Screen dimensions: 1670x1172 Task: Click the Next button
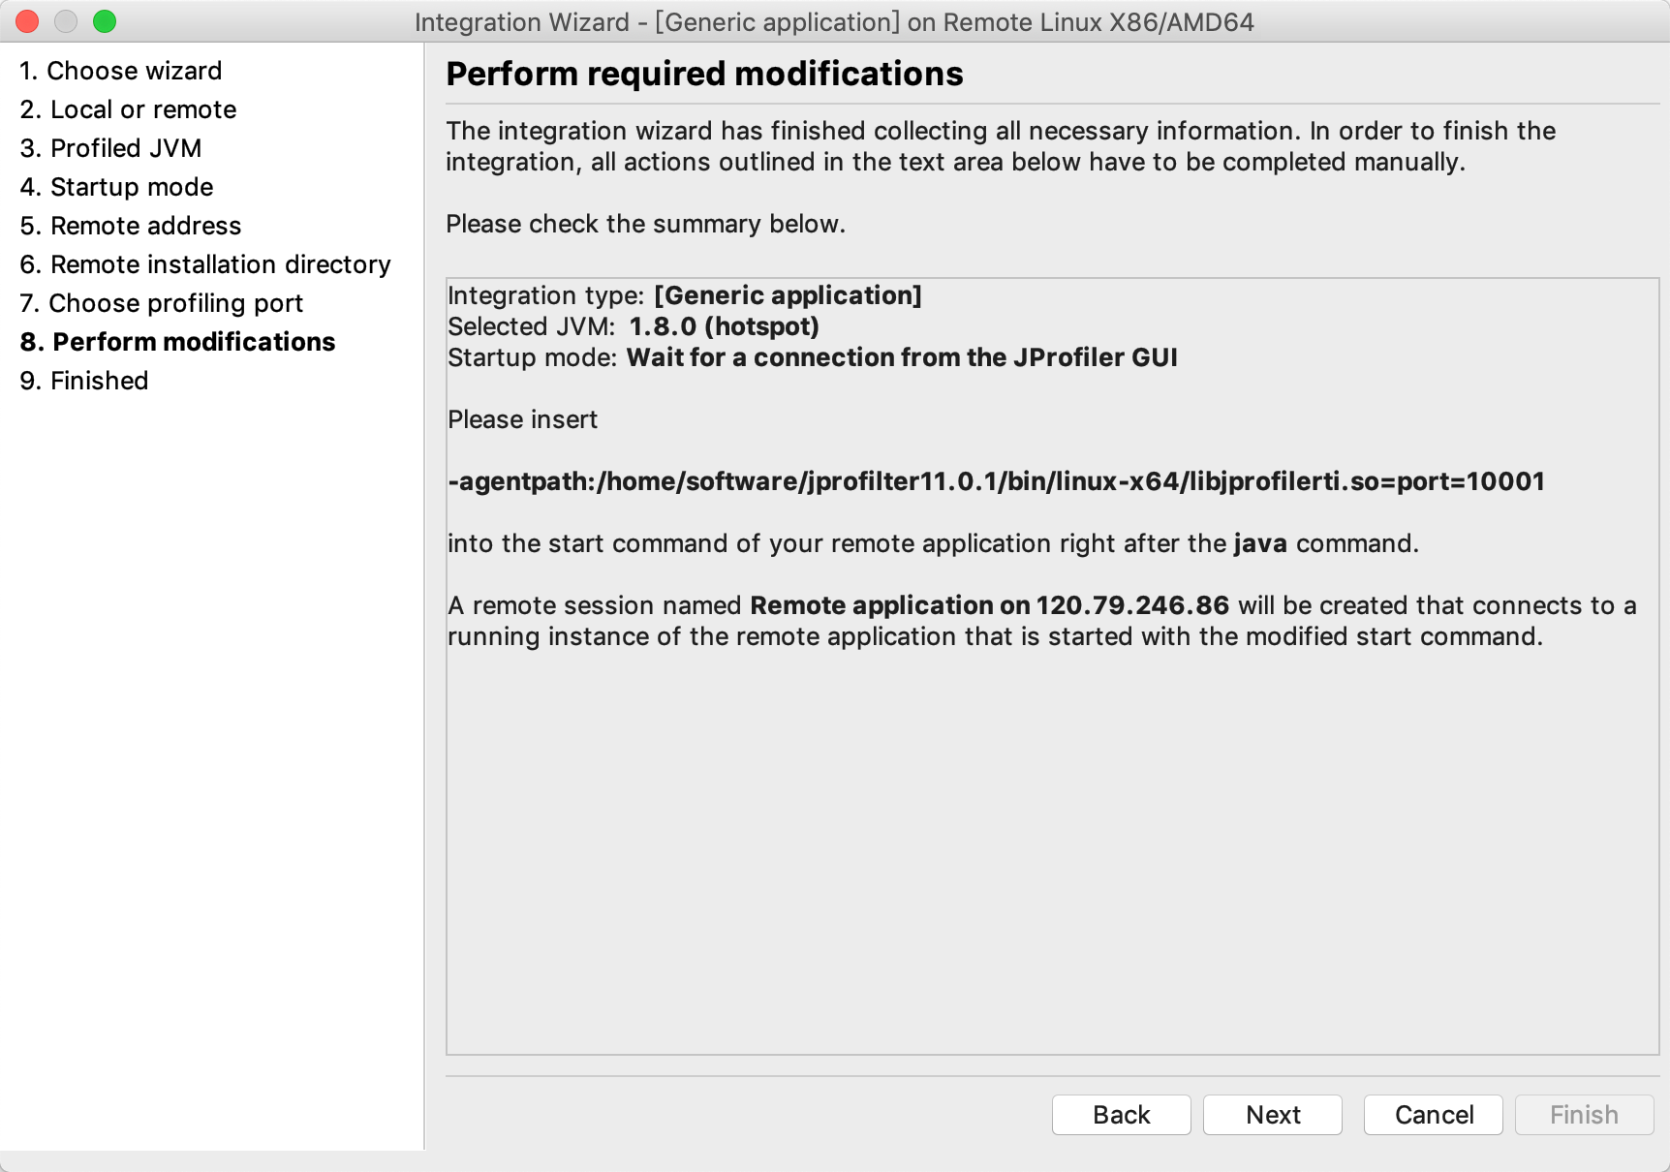(x=1273, y=1115)
